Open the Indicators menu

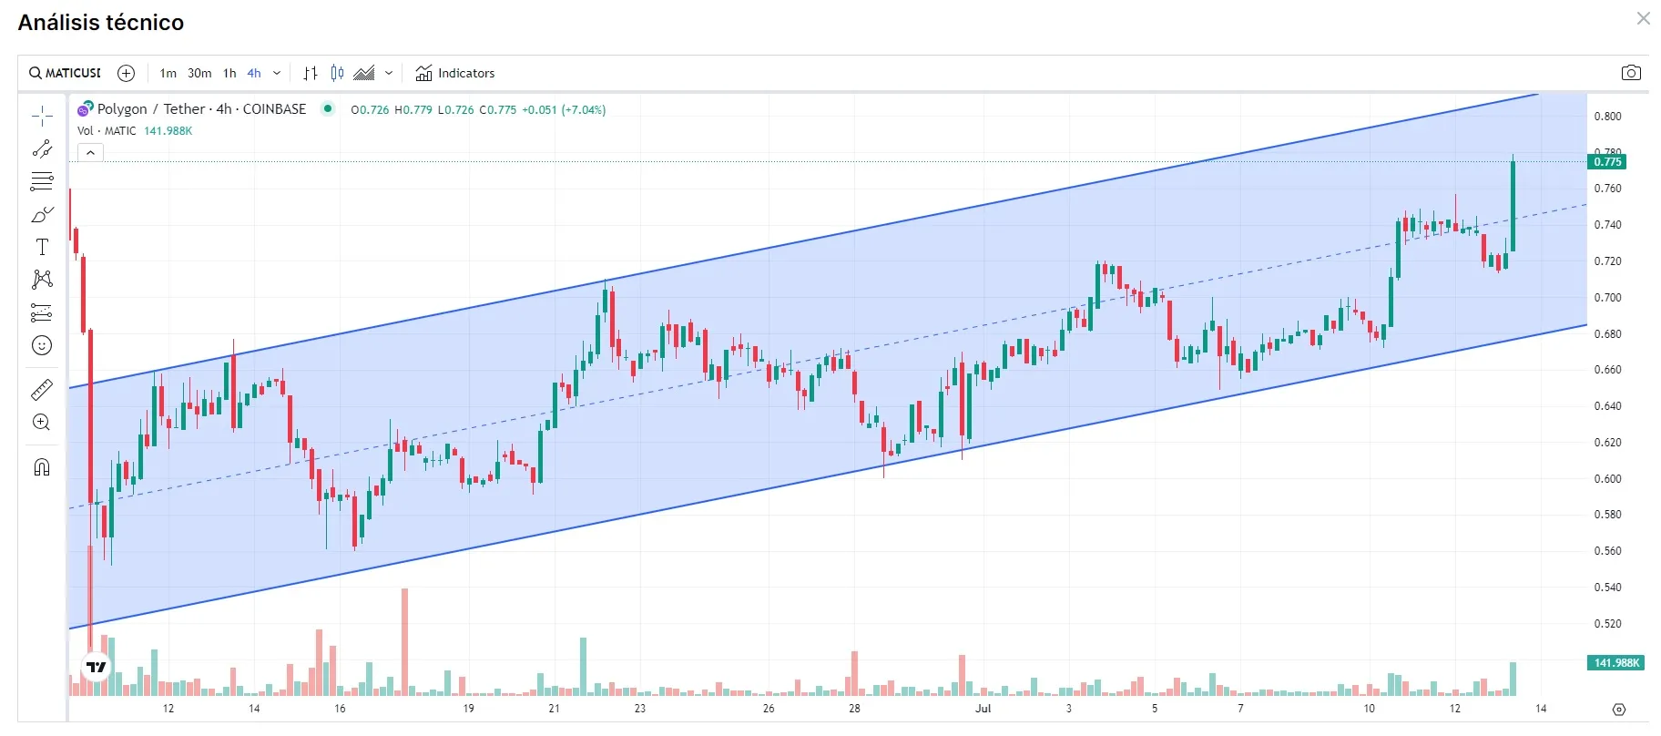coord(455,73)
